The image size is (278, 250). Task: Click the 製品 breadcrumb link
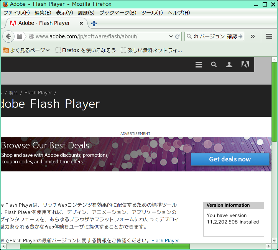[x=13, y=93]
